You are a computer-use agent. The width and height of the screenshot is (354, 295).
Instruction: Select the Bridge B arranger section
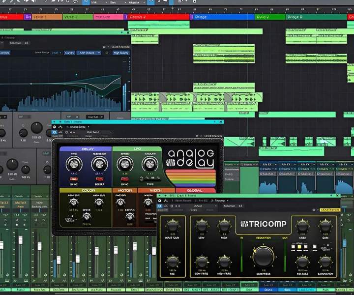(x=316, y=17)
